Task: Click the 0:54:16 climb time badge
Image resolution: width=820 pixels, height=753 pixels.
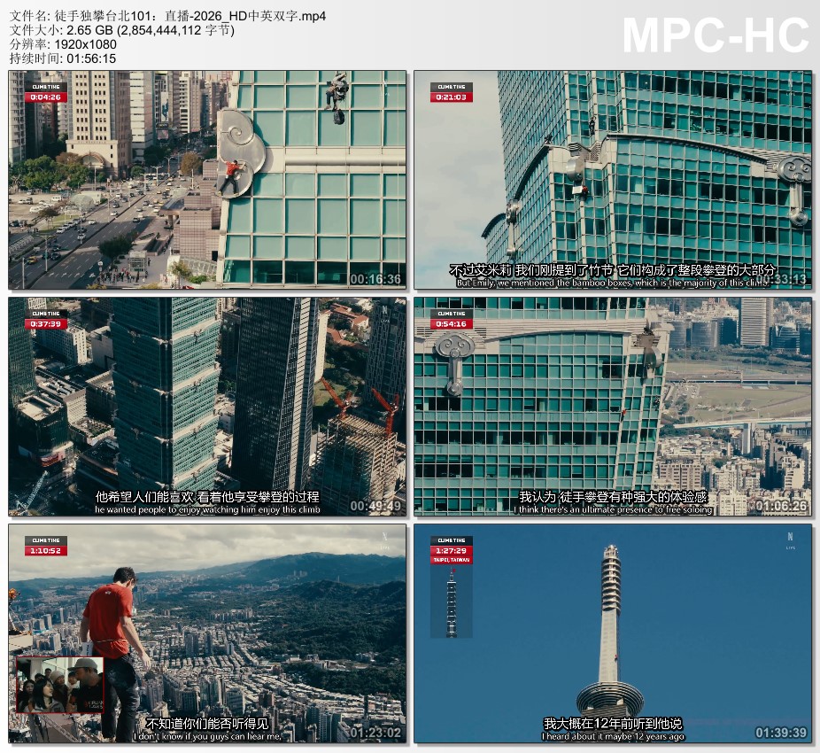Action: point(452,319)
